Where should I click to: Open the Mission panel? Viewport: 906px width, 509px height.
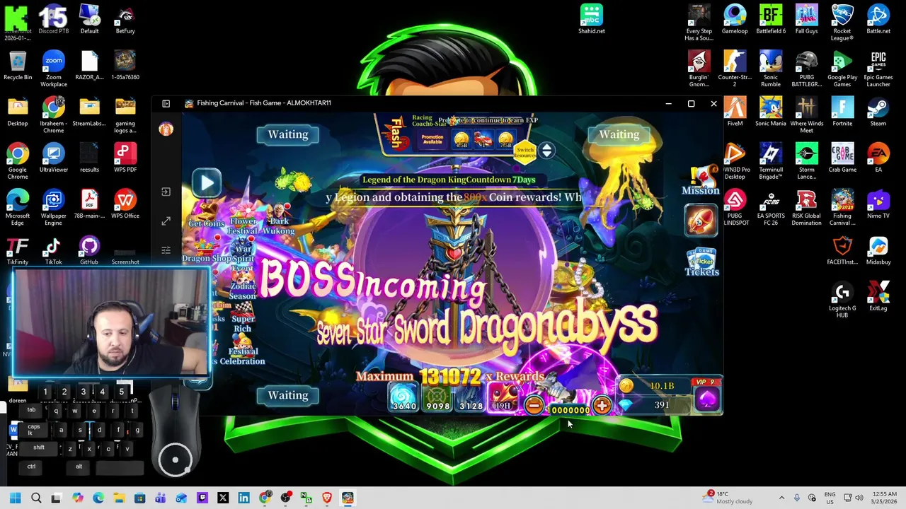(x=701, y=180)
